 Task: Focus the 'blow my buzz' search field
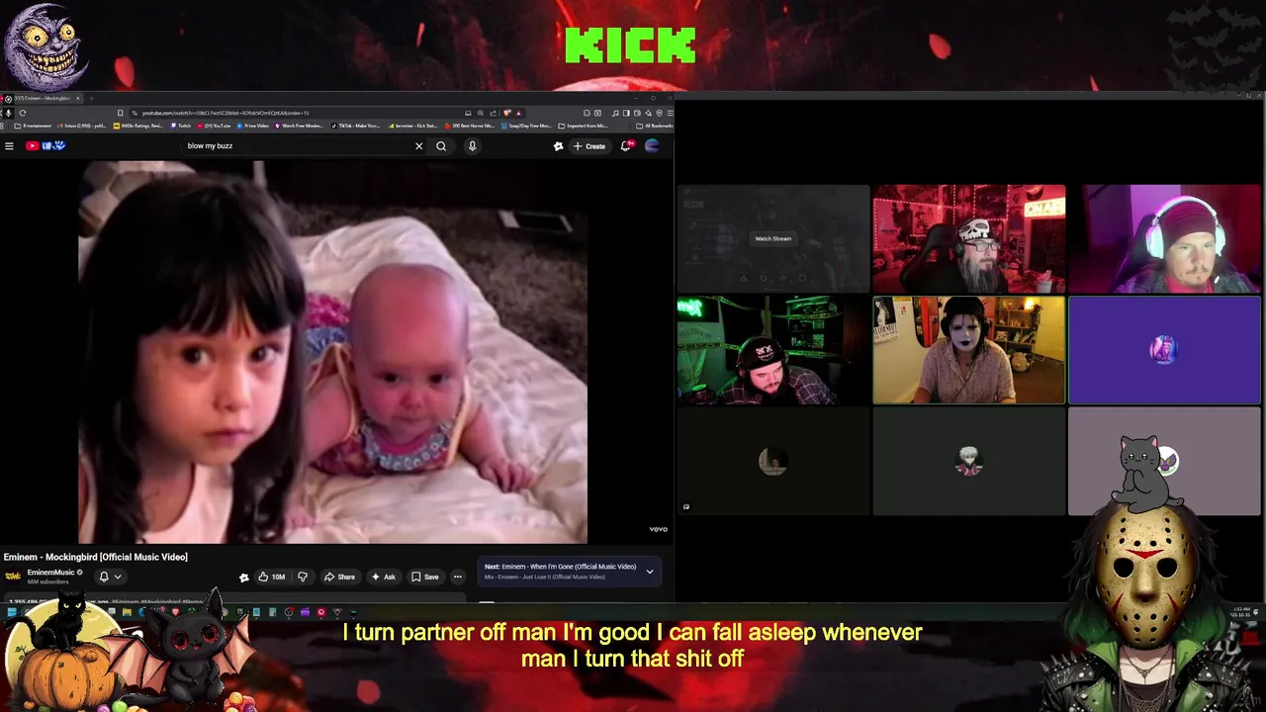point(297,146)
